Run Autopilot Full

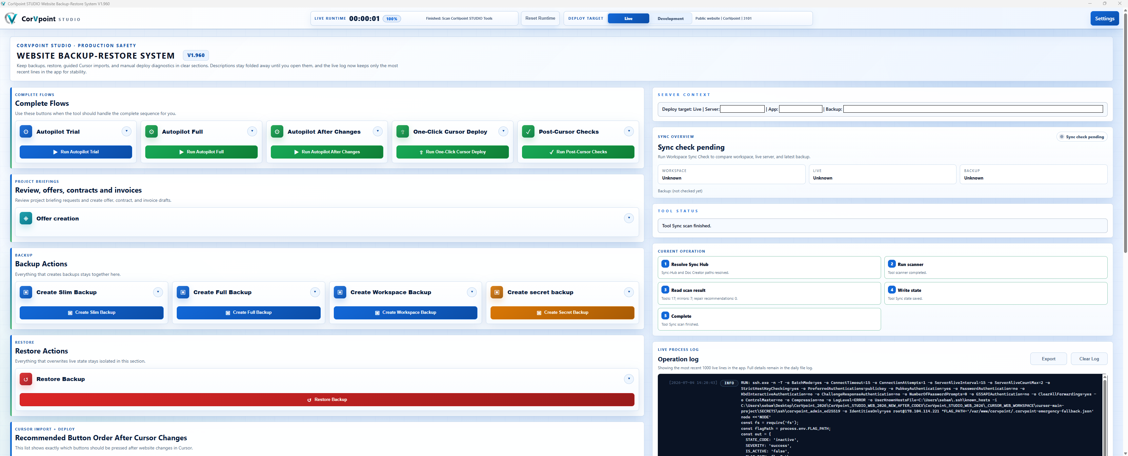201,152
